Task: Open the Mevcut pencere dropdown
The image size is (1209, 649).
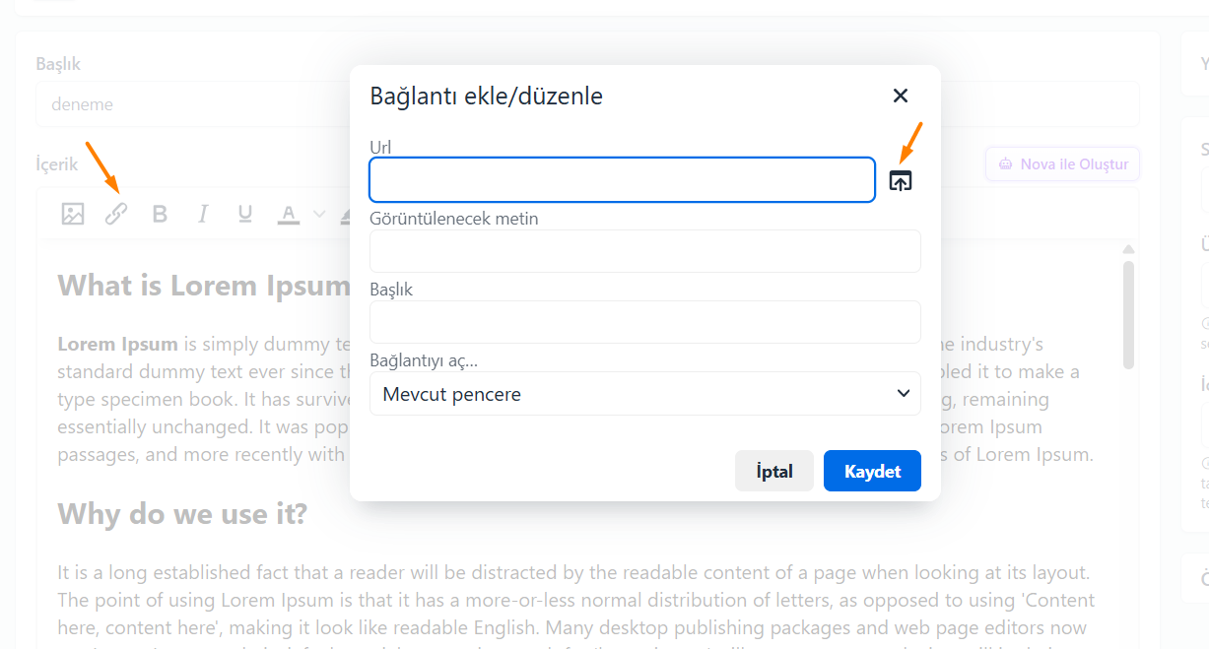Action: tap(645, 394)
